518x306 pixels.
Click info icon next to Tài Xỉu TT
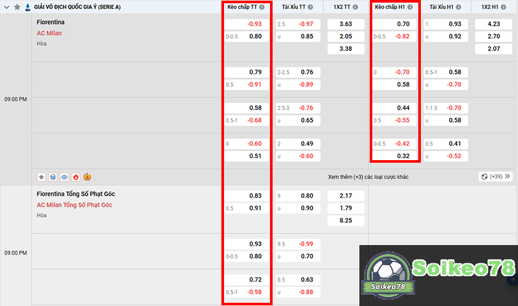pos(310,7)
